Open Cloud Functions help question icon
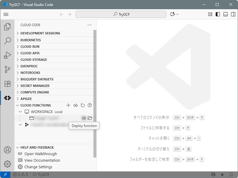The width and height of the screenshot is (238, 178). (90, 105)
